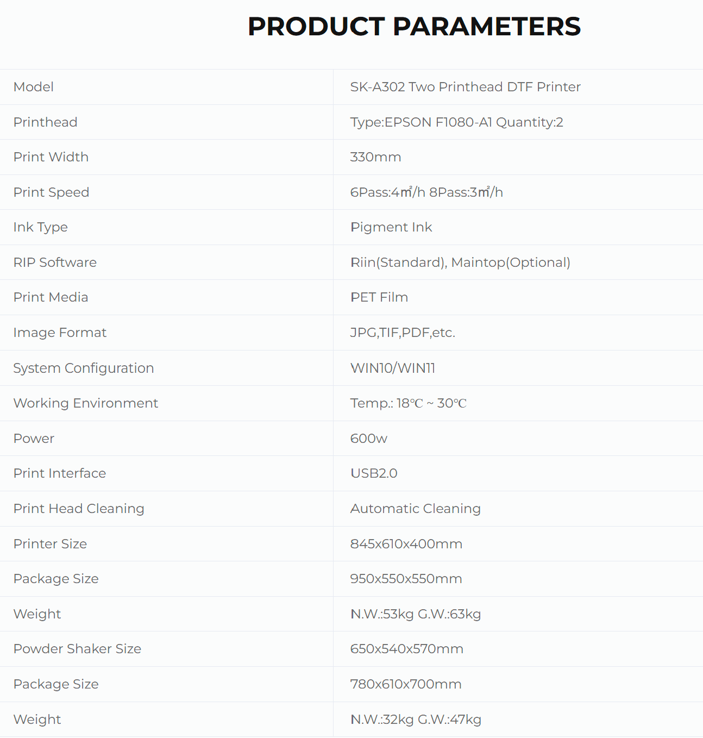703x738 pixels.
Task: Click the 330mm print width value
Action: [375, 157]
